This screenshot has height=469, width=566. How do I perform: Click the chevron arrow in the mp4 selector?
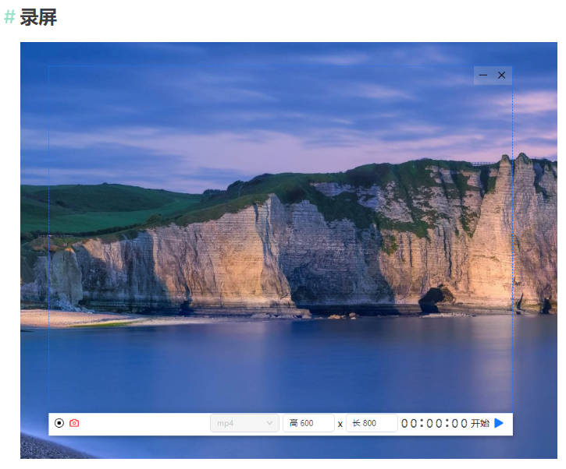tap(270, 423)
